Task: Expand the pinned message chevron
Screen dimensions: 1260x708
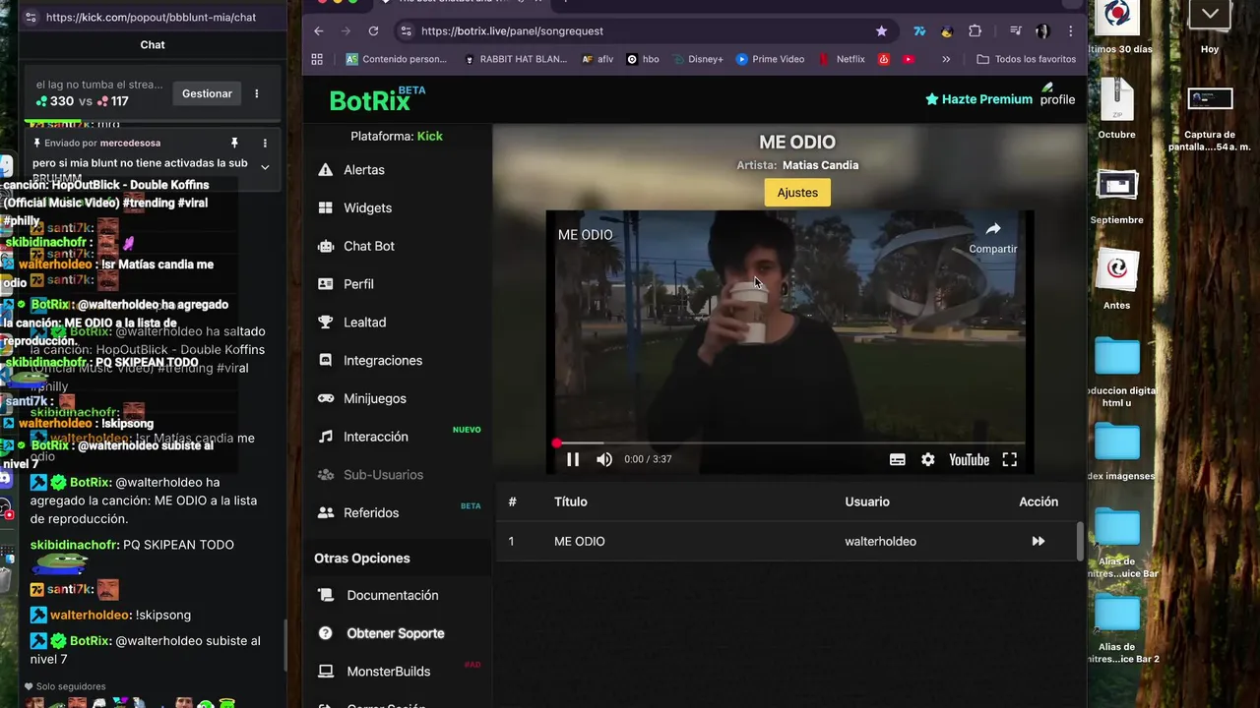Action: point(265,167)
